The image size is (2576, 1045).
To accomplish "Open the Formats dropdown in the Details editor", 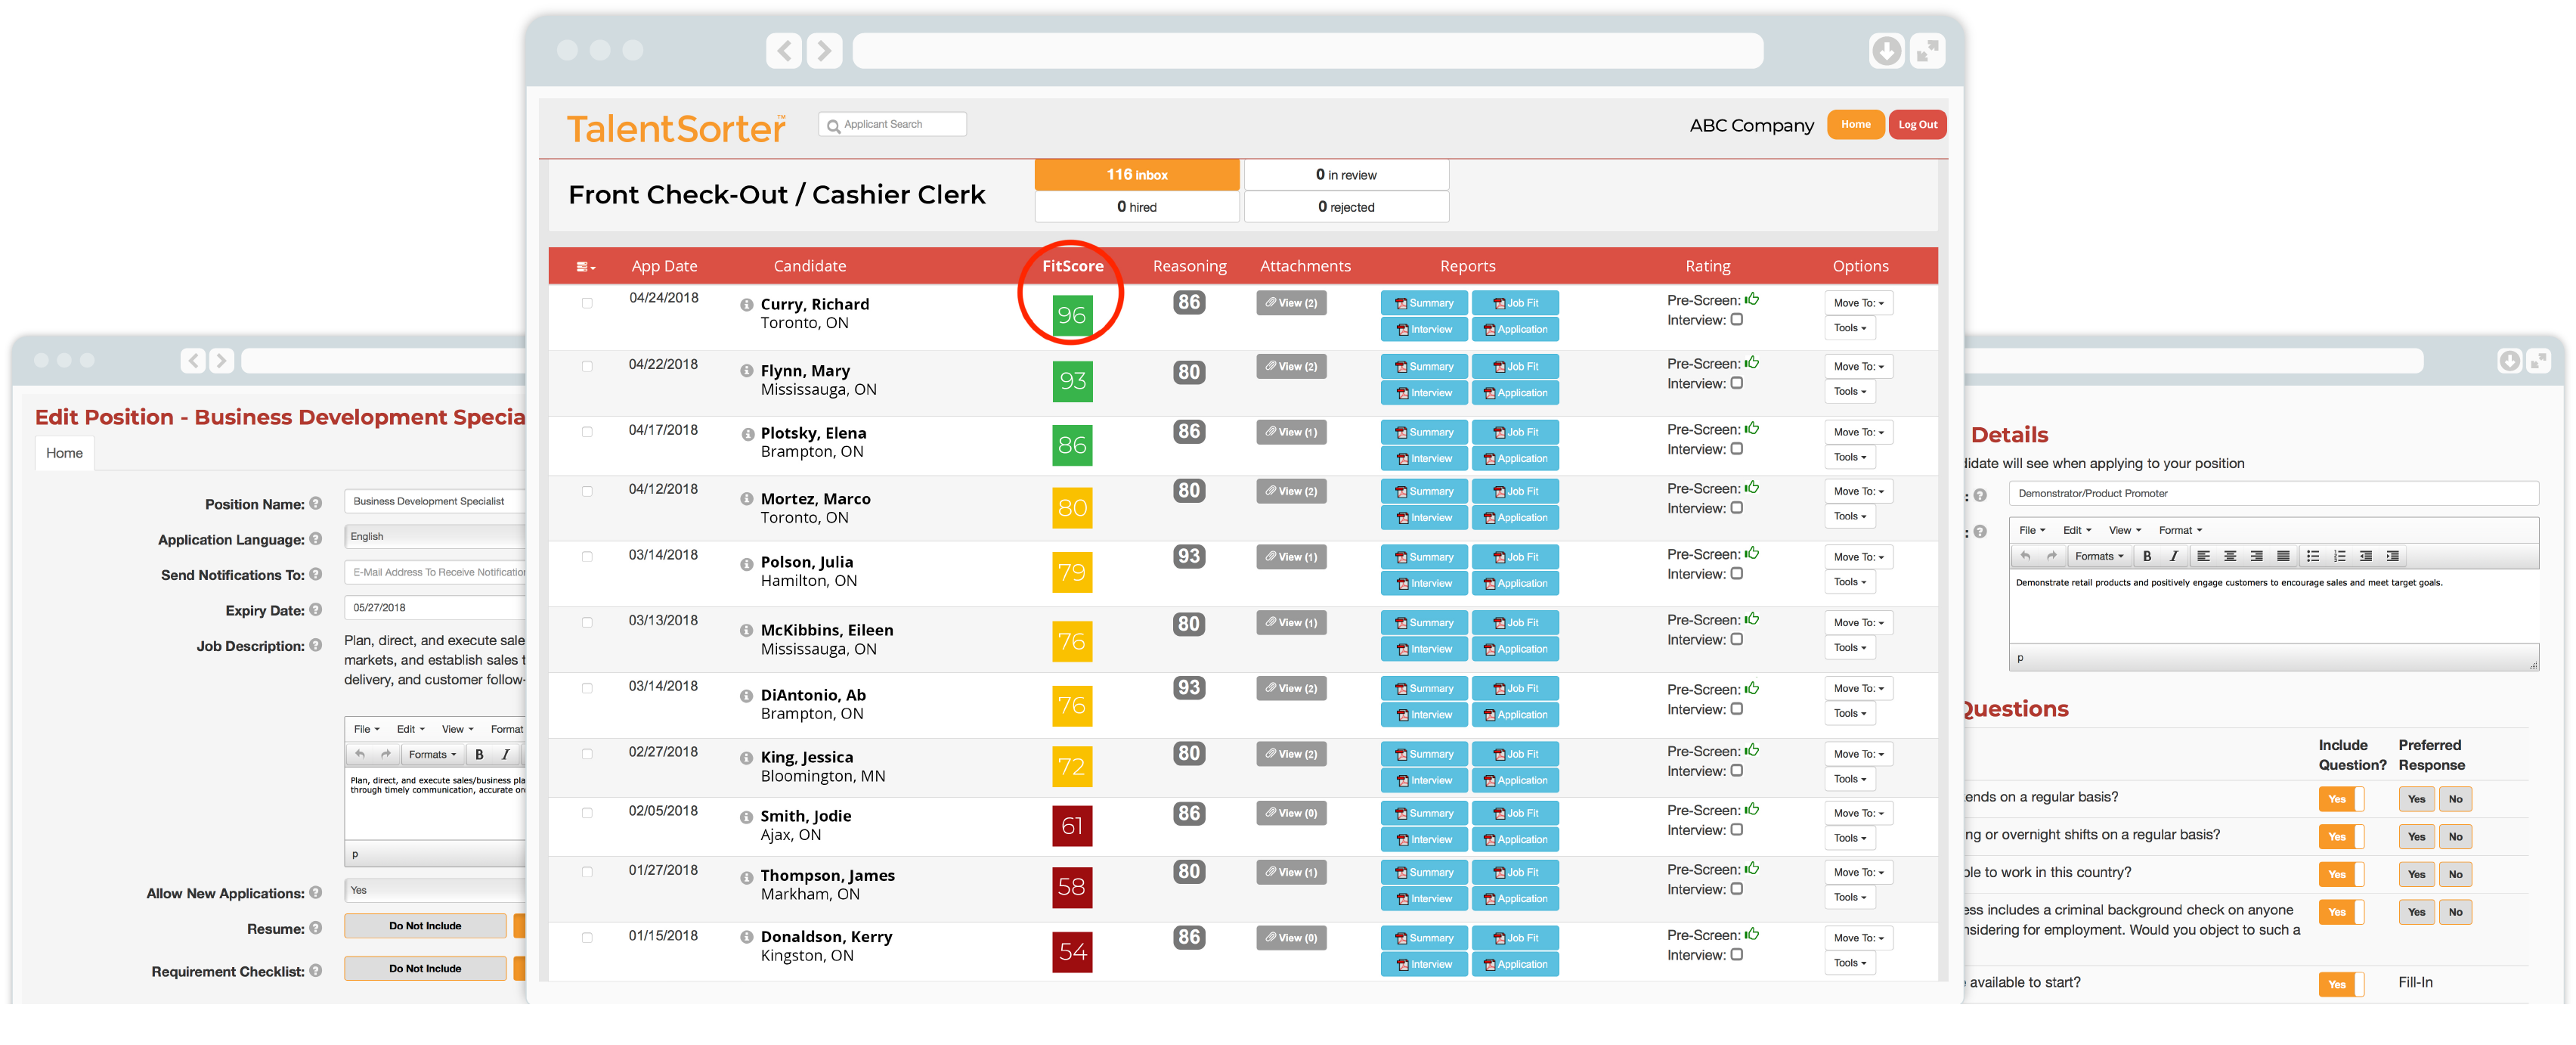I will 2098,556.
